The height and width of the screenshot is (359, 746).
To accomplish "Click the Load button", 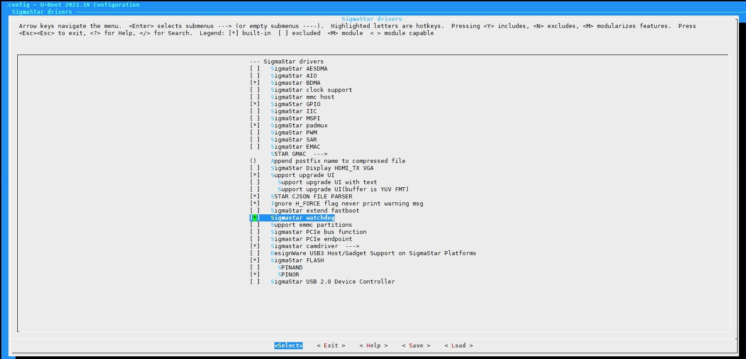I will pos(459,346).
